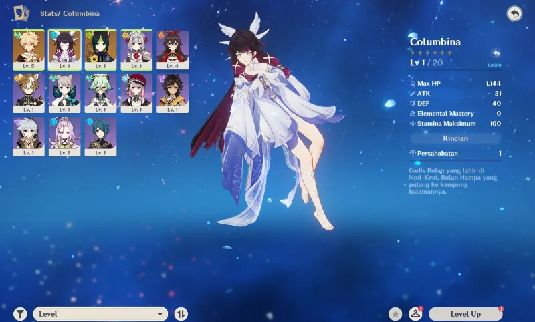535x322 pixels.
Task: Click the ATK stat value 31
Action: (x=498, y=94)
